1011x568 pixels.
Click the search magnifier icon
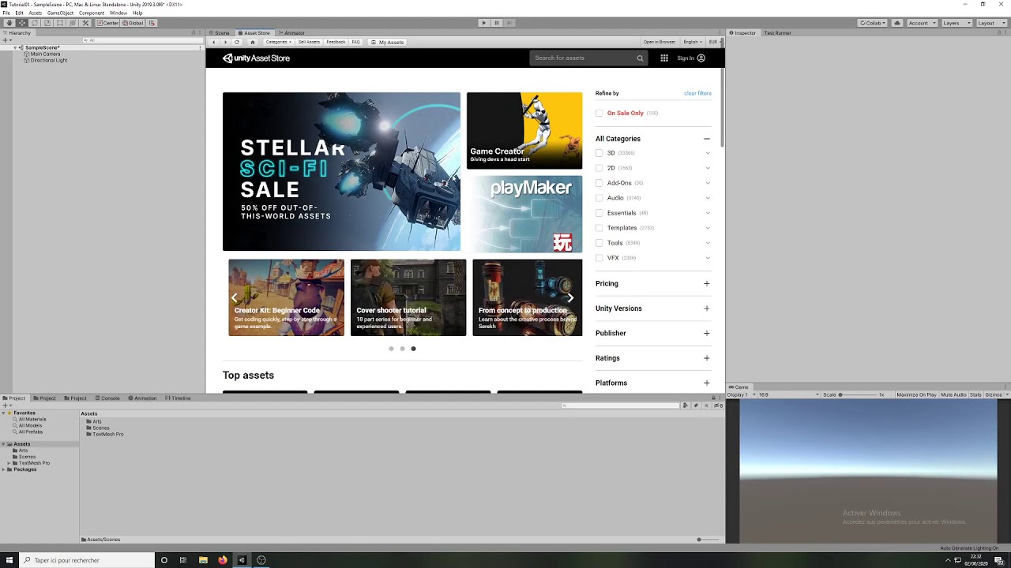point(640,58)
